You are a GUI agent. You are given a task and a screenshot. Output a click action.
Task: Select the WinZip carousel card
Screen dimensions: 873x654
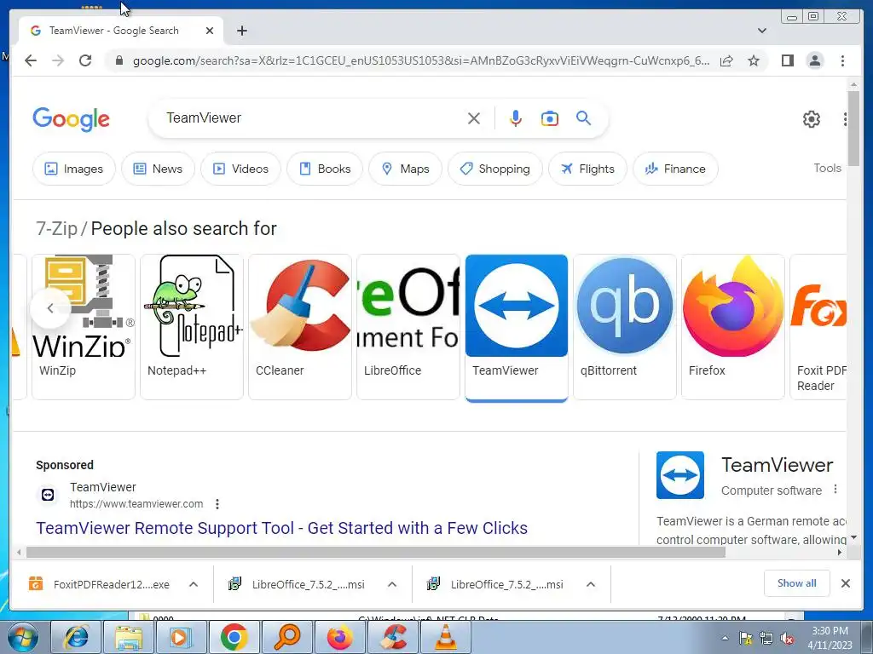pyautogui.click(x=84, y=327)
